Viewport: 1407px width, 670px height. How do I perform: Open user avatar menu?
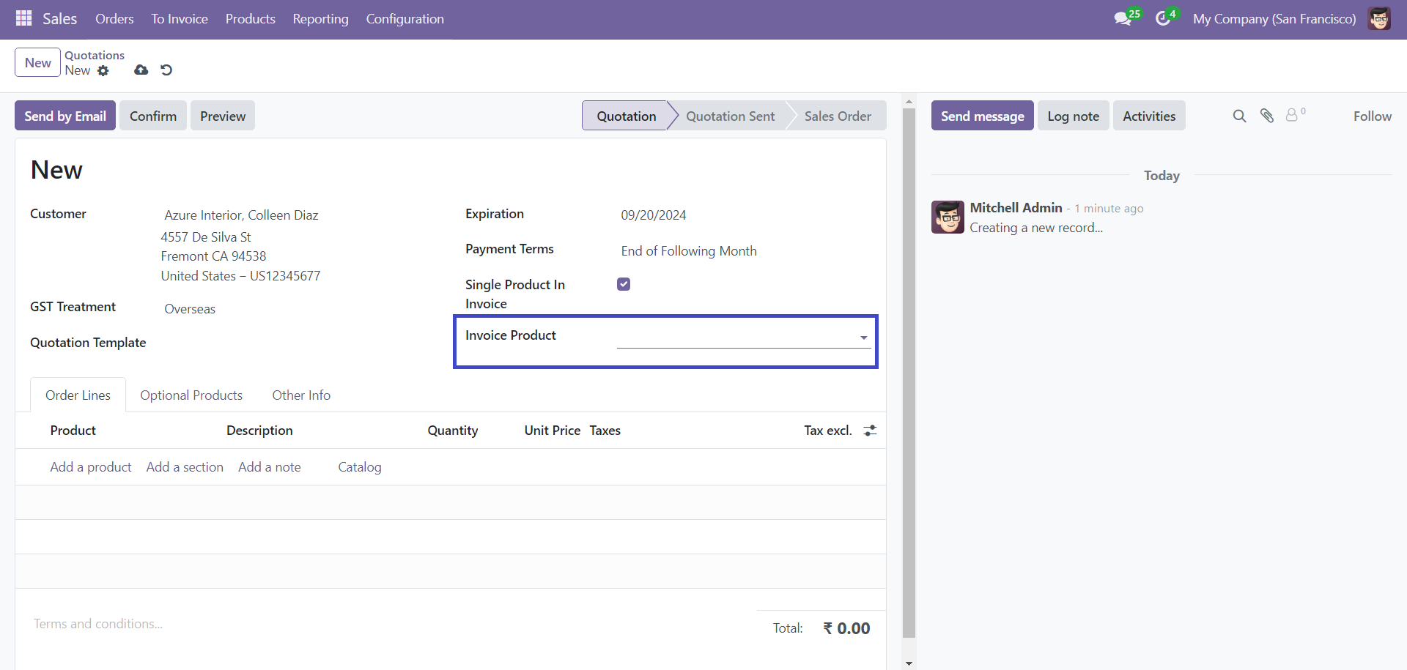[x=1379, y=18]
